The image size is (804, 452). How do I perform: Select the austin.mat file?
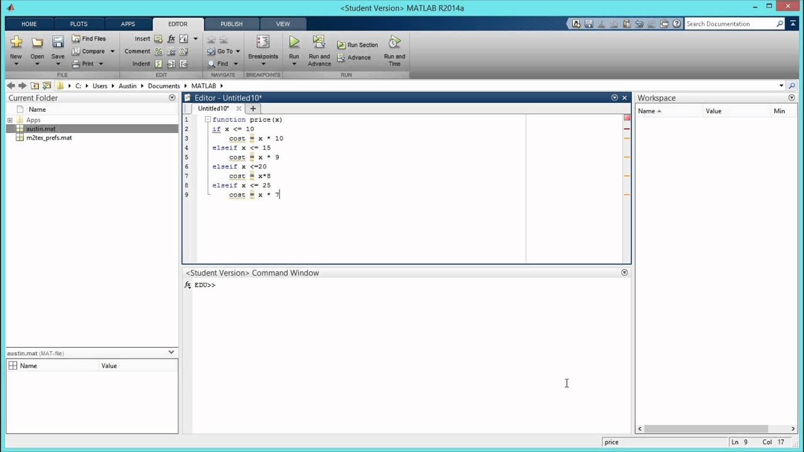coord(92,129)
